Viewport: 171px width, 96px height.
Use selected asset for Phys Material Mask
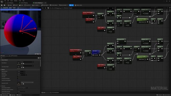point(22,67)
